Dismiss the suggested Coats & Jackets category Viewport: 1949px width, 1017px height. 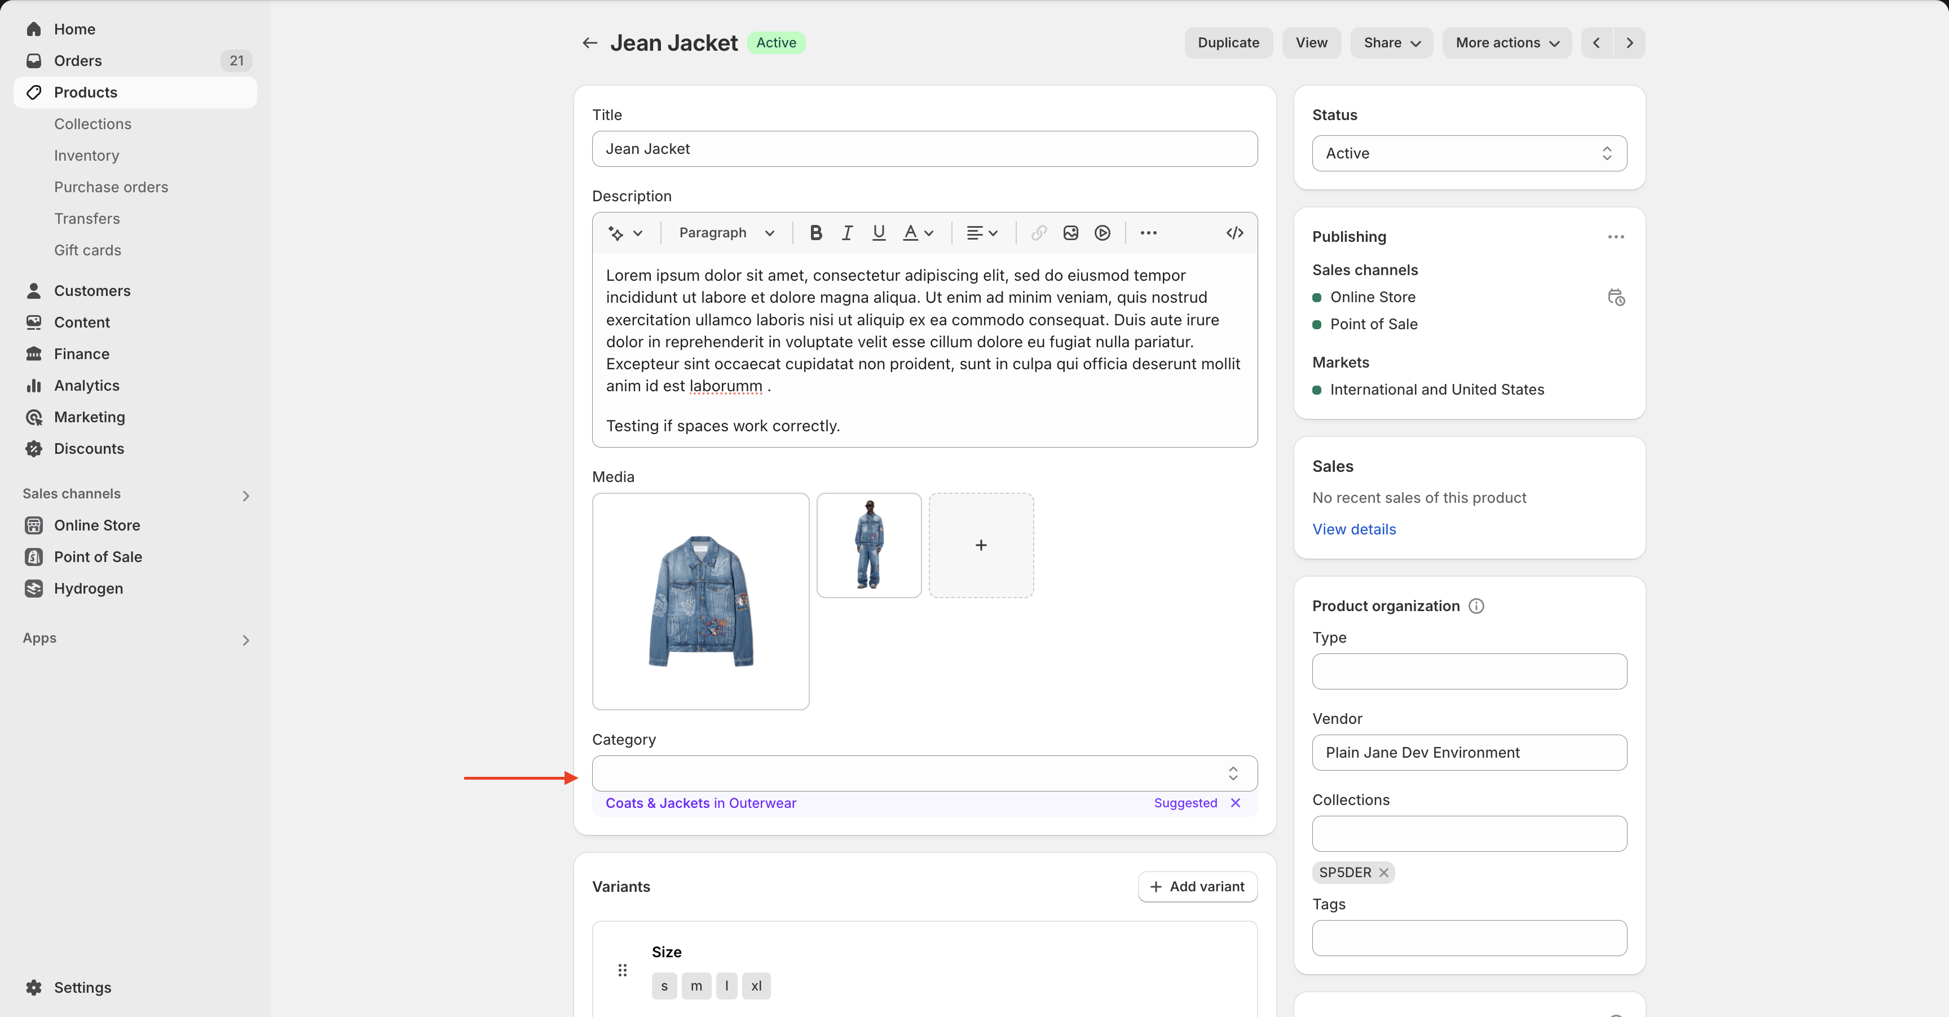pos(1235,803)
